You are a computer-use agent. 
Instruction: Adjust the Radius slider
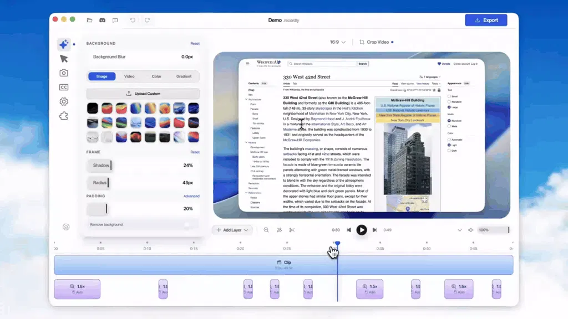[x=143, y=183]
